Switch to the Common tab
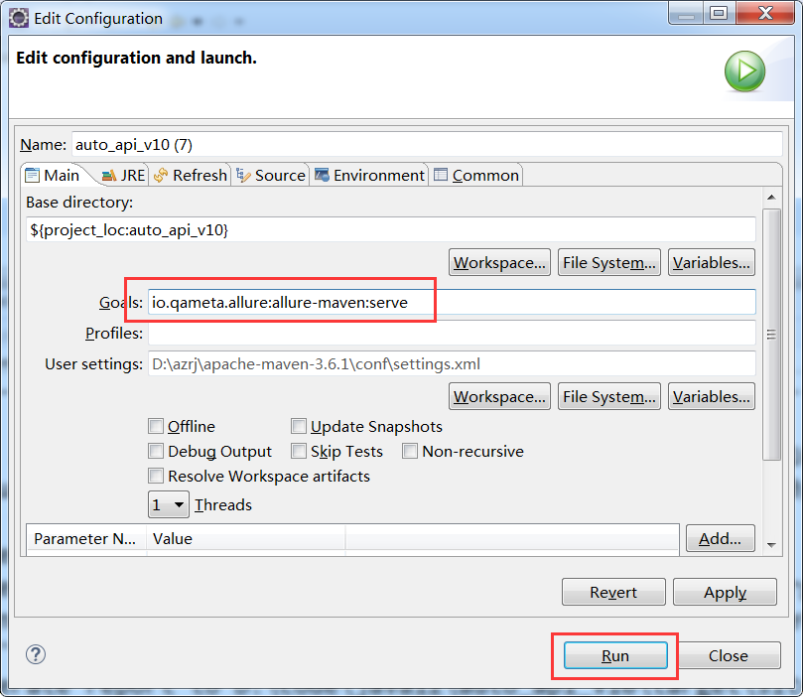 476,175
